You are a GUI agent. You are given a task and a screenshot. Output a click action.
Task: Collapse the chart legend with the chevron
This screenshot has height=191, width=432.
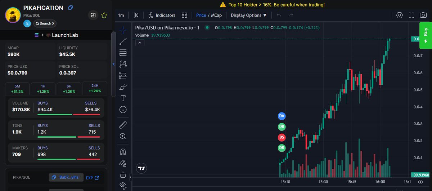click(140, 43)
